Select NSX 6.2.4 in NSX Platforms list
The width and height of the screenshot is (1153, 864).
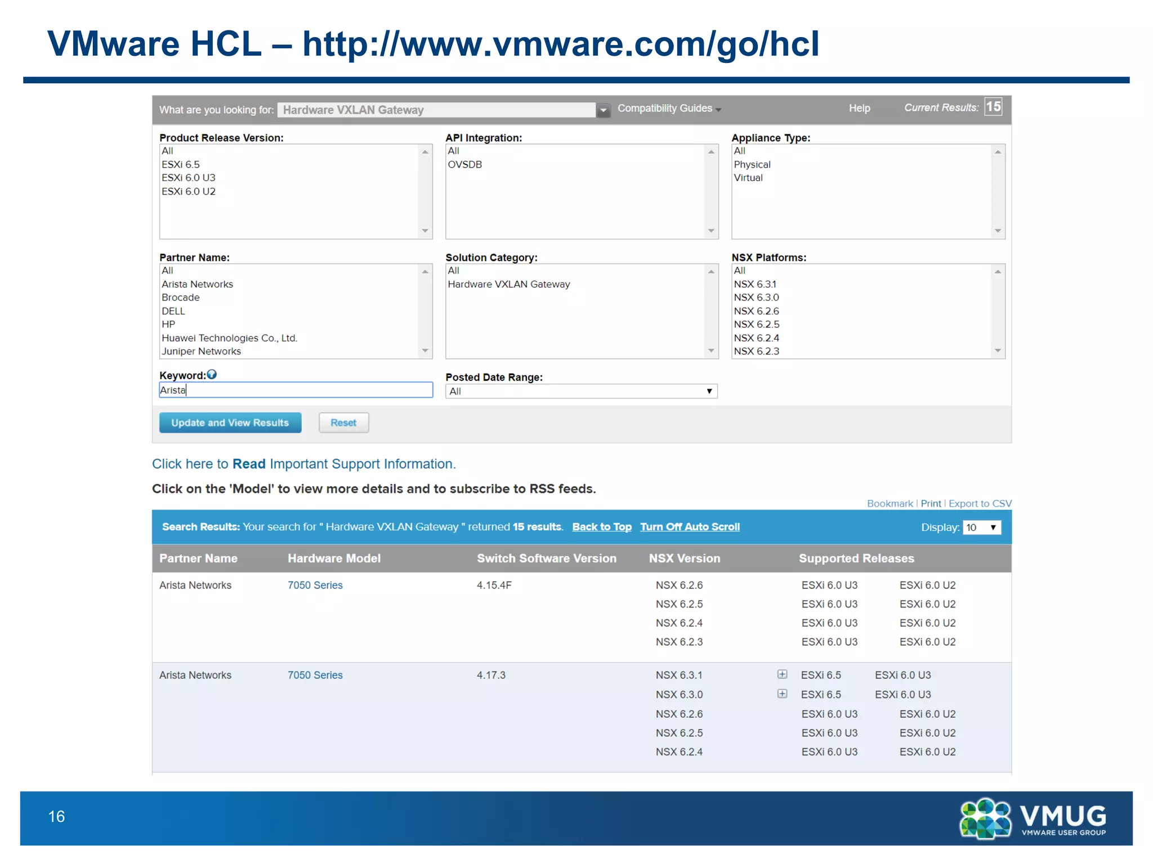(x=757, y=338)
